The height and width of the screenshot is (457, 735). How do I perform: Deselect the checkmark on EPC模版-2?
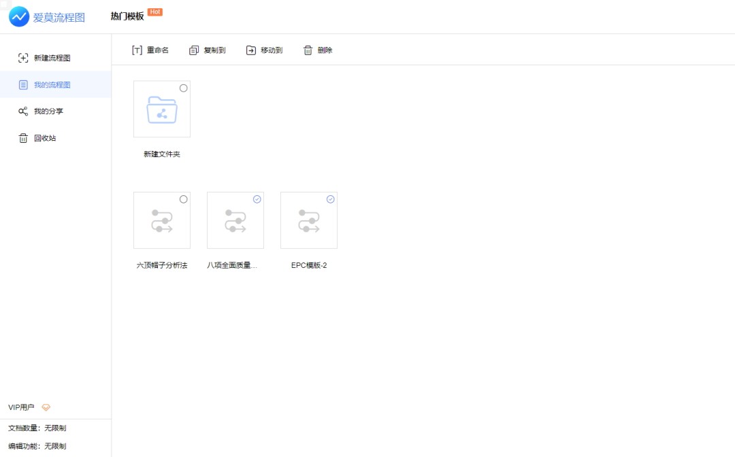tap(330, 199)
